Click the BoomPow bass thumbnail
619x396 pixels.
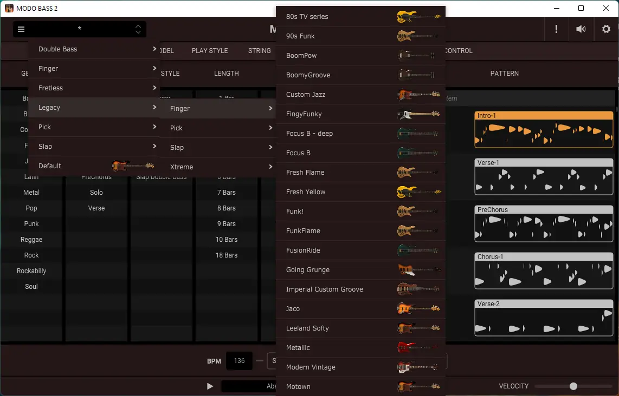click(416, 56)
